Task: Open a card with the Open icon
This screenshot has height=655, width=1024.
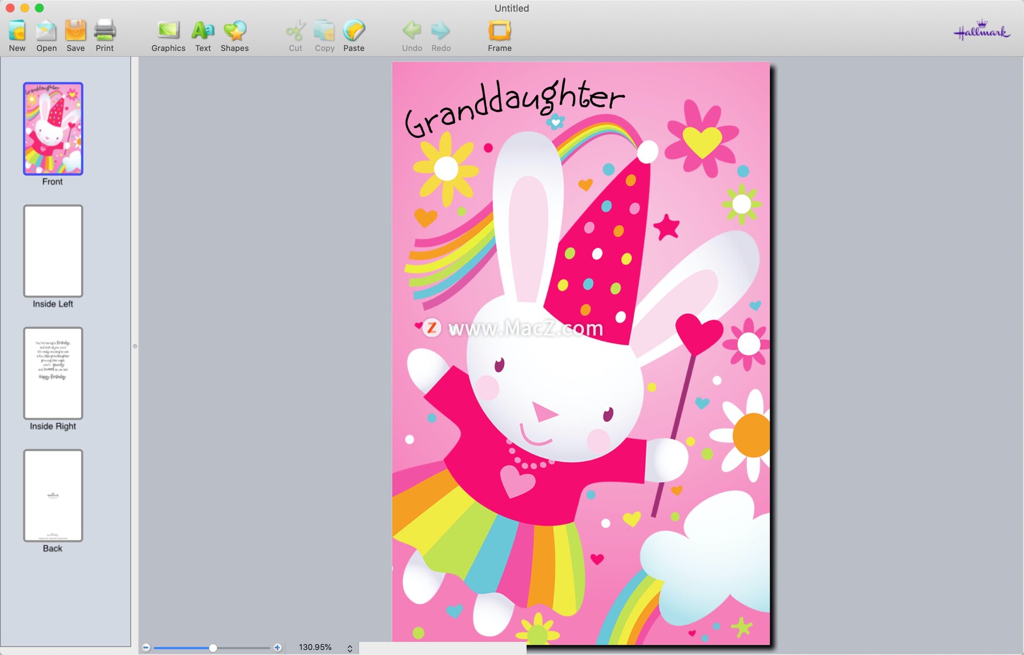Action: tap(46, 31)
